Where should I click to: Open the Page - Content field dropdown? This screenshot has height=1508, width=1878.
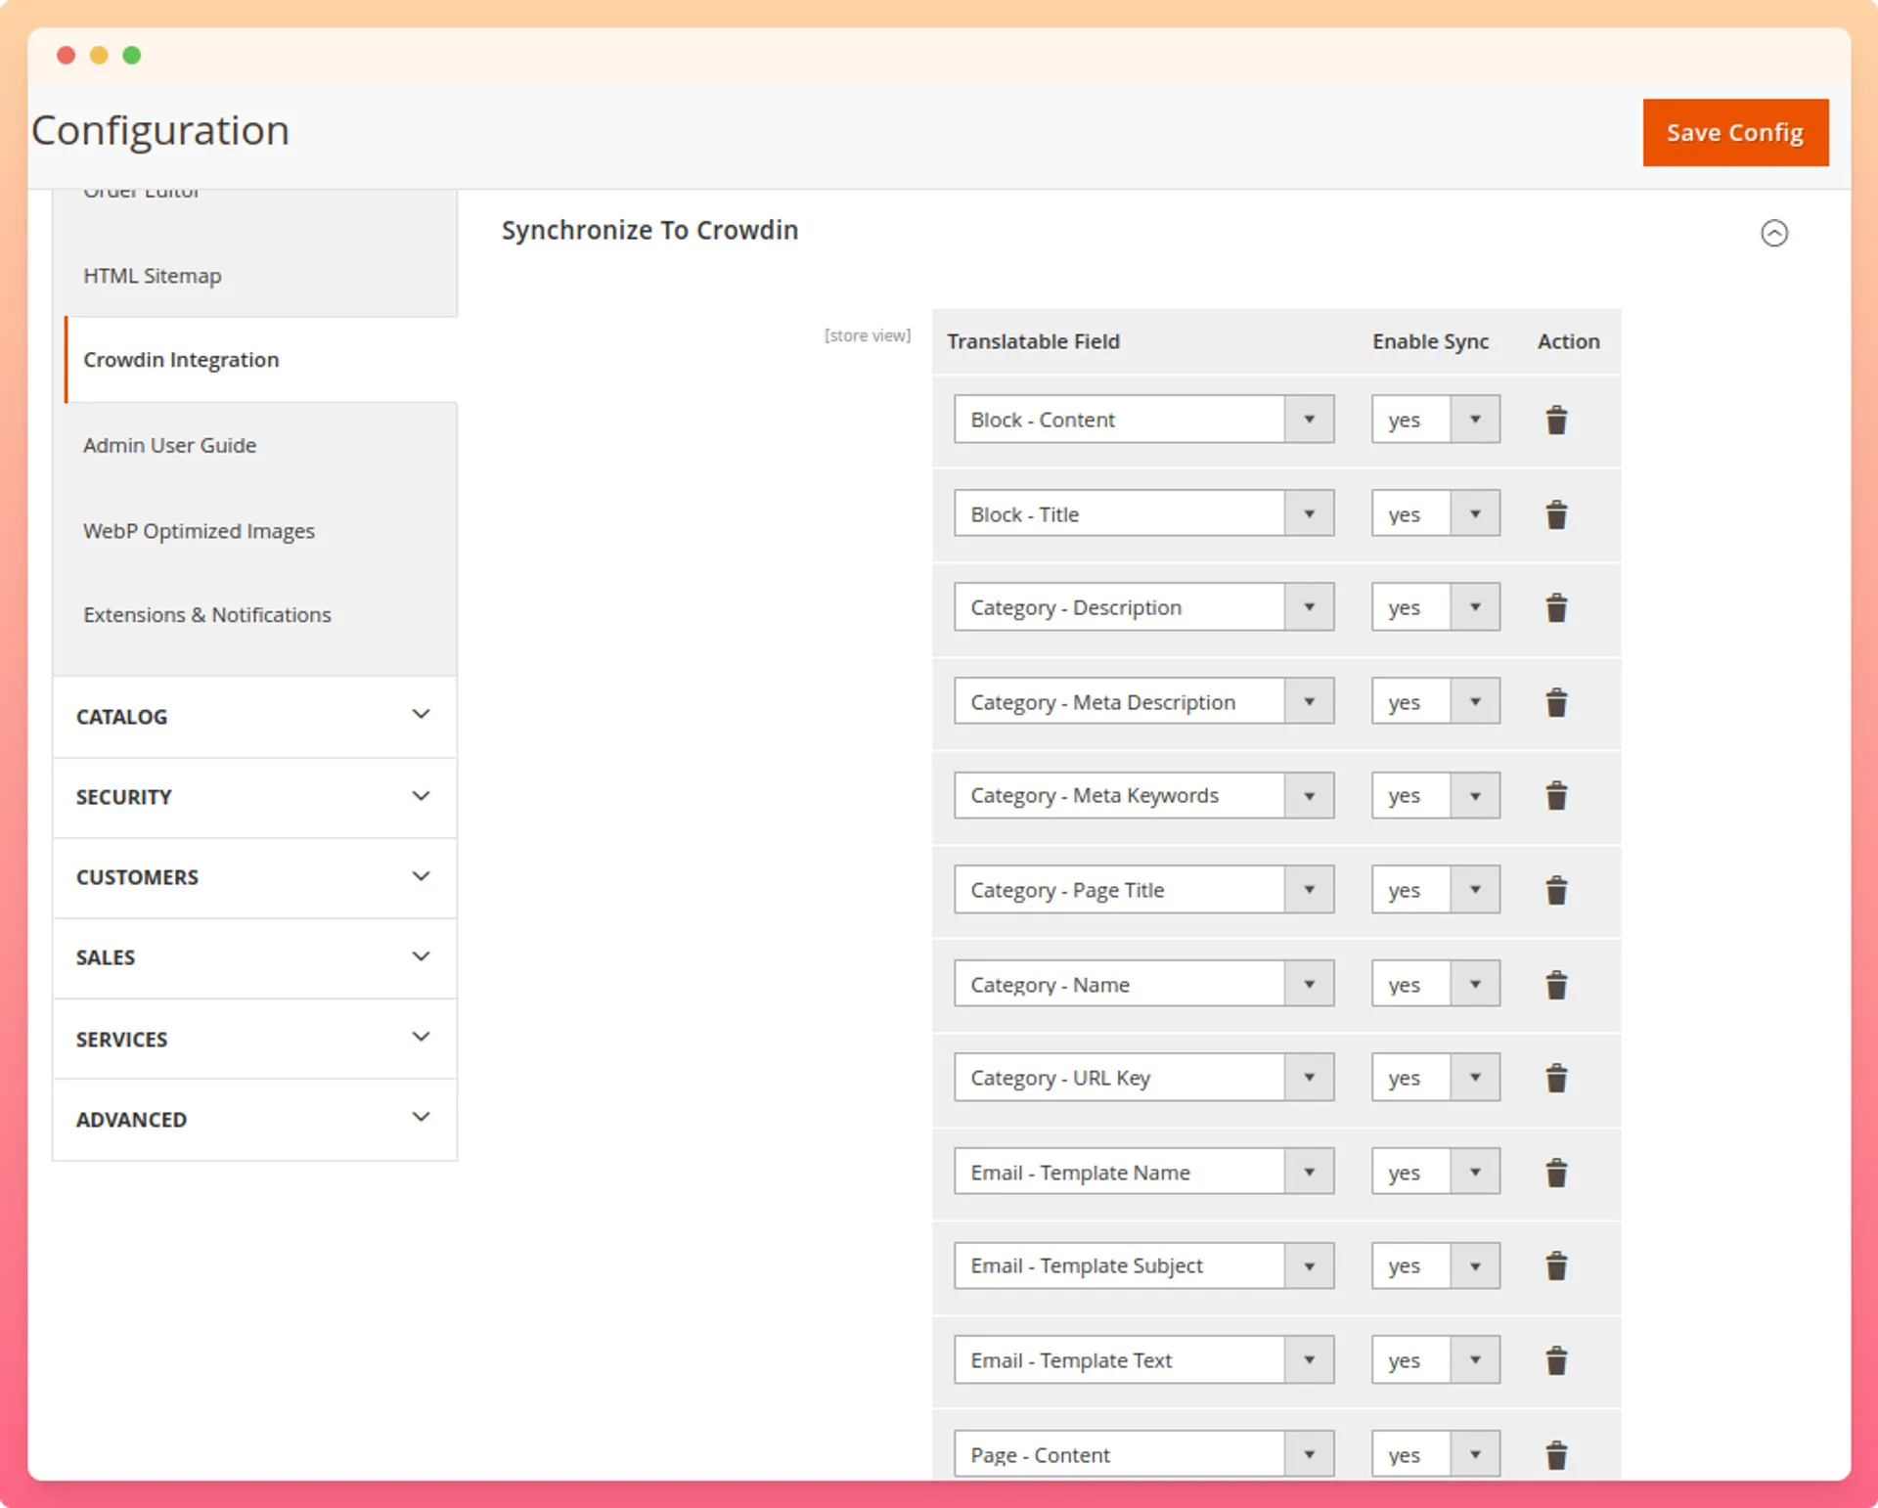click(1143, 1454)
